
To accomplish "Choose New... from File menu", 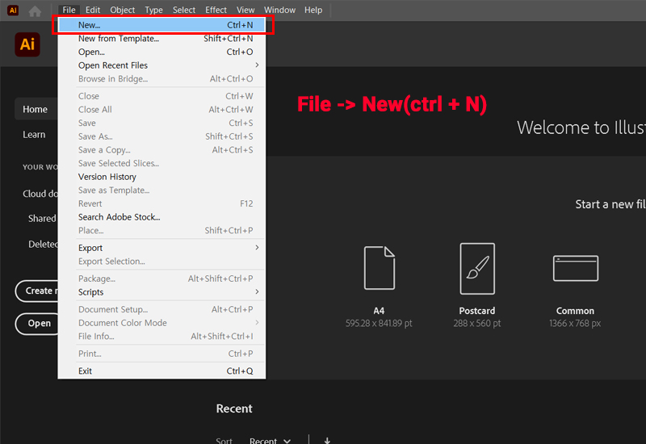I will point(162,25).
